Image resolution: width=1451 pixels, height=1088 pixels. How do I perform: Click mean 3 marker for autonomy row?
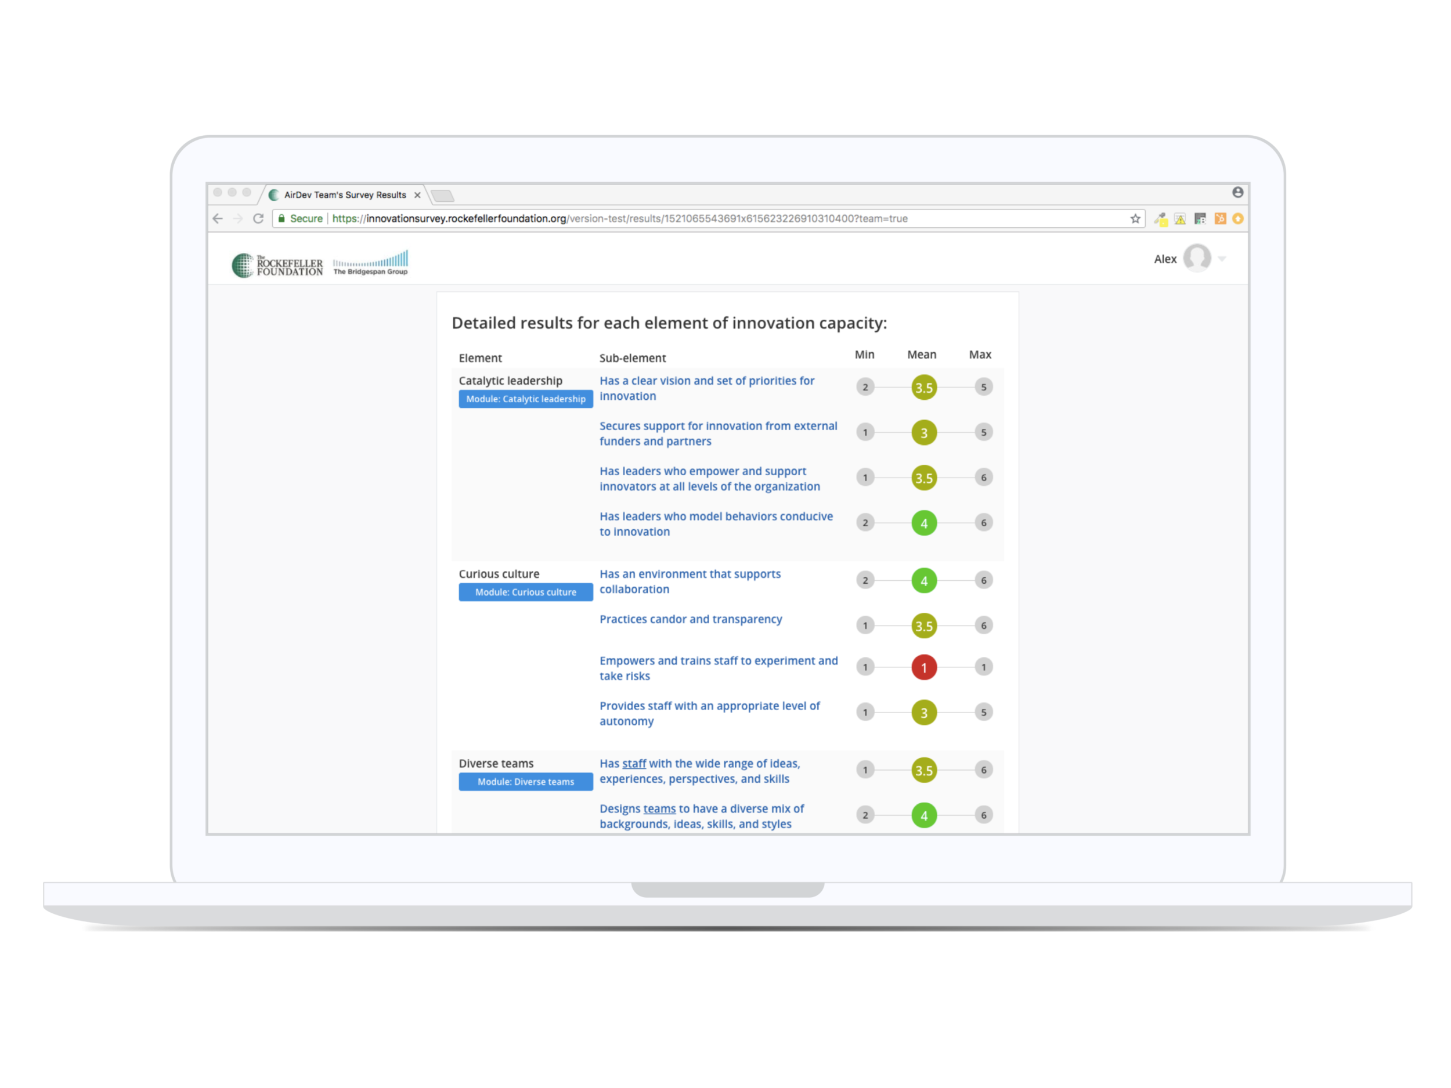click(923, 713)
